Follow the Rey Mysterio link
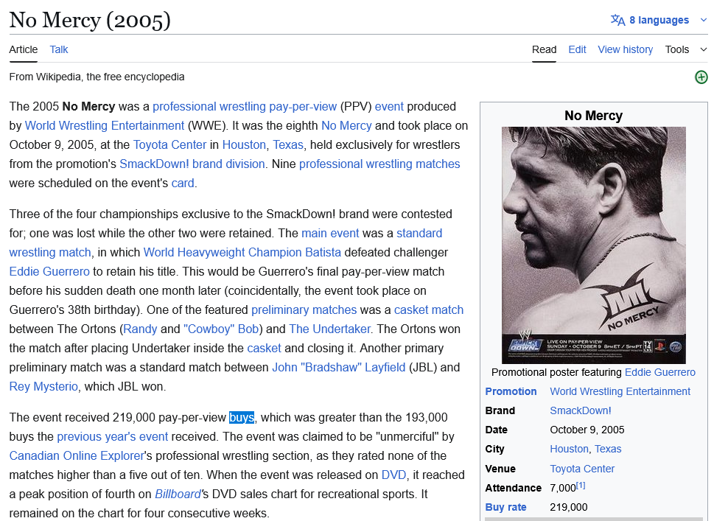This screenshot has width=714, height=521. click(43, 386)
